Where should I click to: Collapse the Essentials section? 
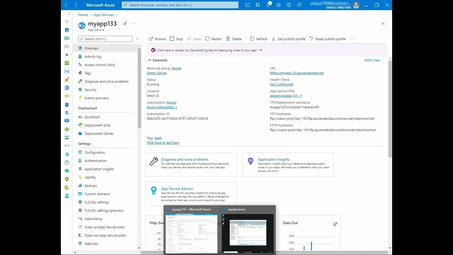click(157, 60)
